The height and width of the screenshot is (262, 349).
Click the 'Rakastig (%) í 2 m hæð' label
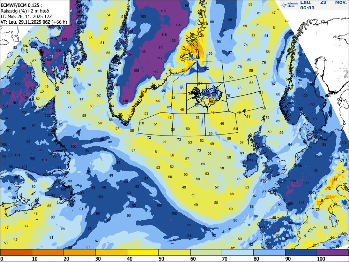click(25, 11)
